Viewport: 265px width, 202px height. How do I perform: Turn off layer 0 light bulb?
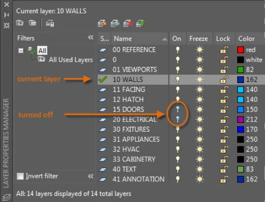click(x=177, y=60)
